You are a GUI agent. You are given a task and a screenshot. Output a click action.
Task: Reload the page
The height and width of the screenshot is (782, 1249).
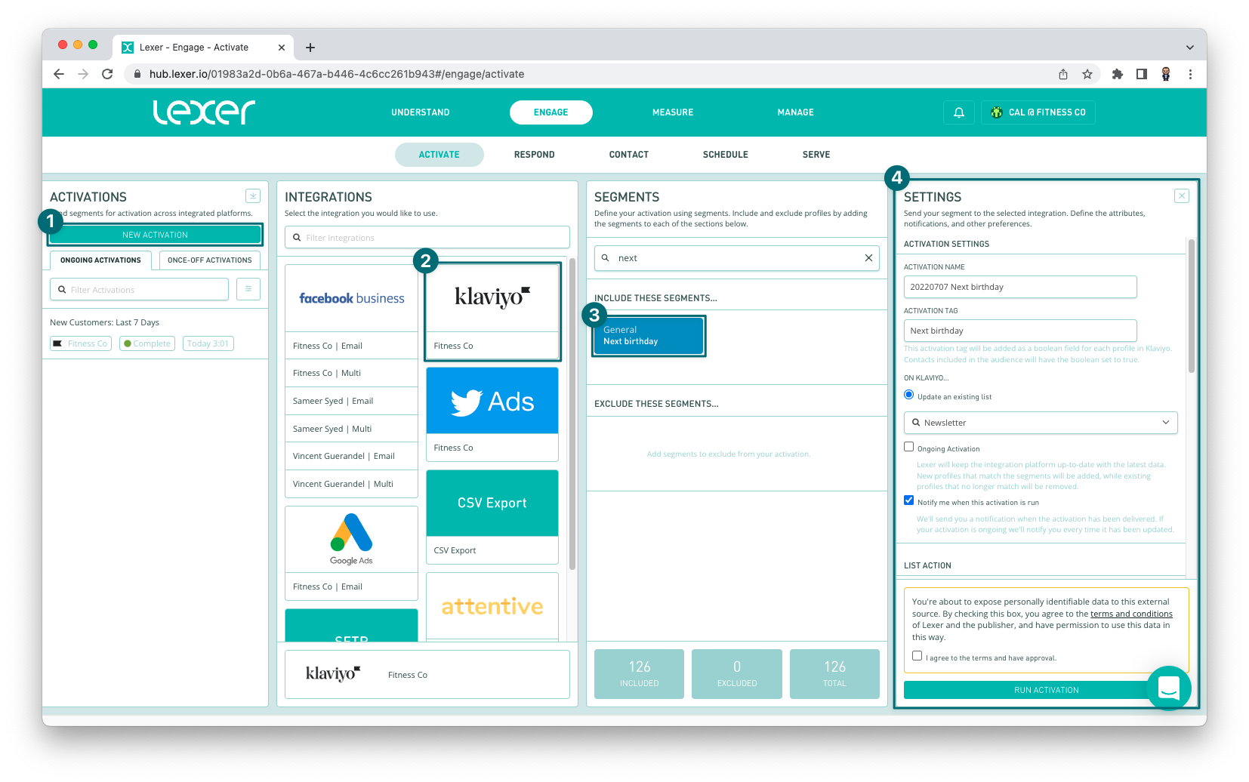pos(107,74)
